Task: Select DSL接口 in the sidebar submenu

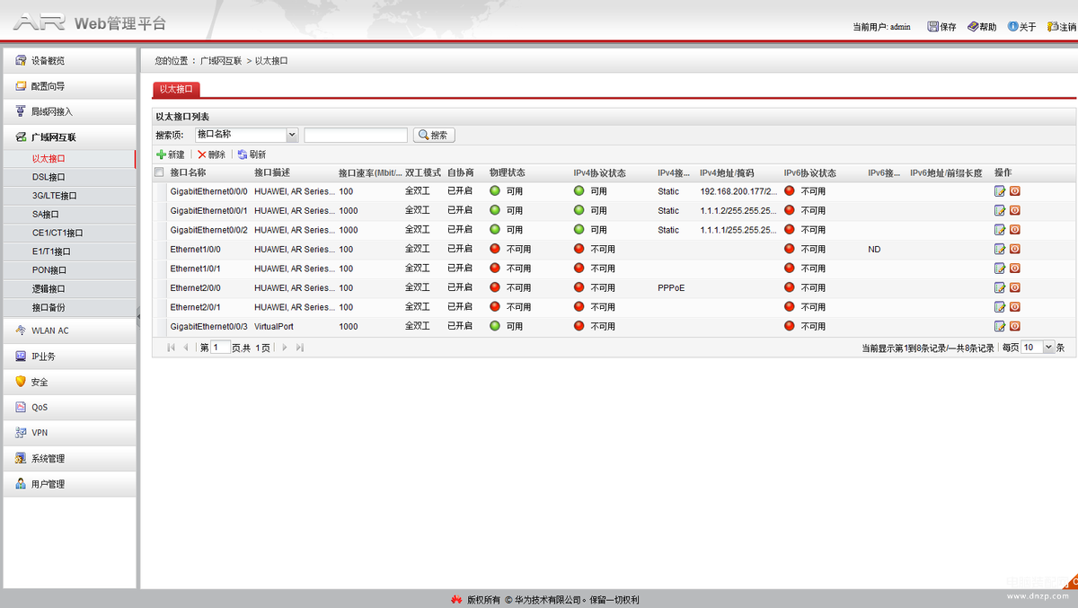Action: (49, 177)
